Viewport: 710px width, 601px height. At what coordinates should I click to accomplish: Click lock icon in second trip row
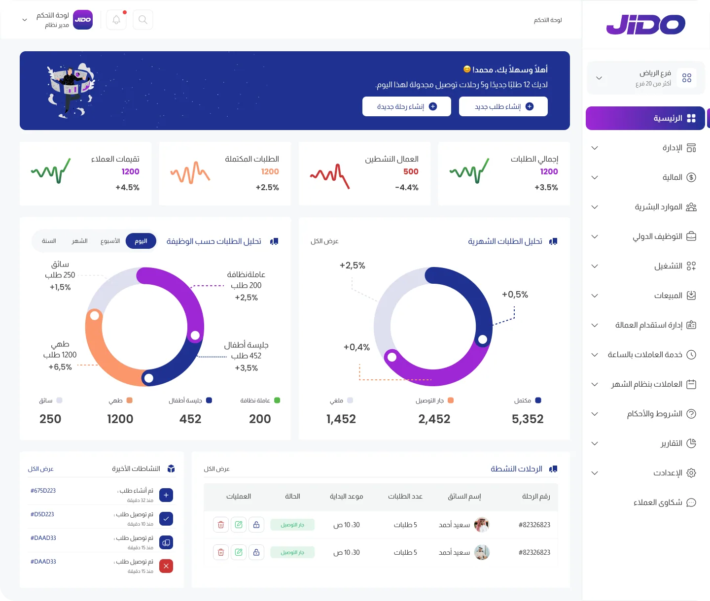click(x=256, y=552)
